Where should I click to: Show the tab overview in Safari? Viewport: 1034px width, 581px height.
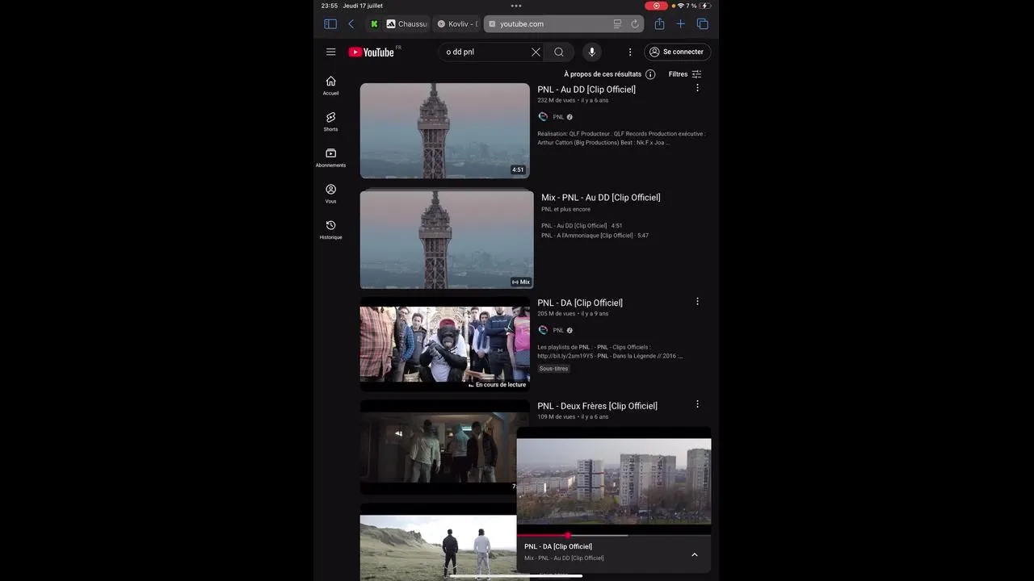[x=702, y=24]
